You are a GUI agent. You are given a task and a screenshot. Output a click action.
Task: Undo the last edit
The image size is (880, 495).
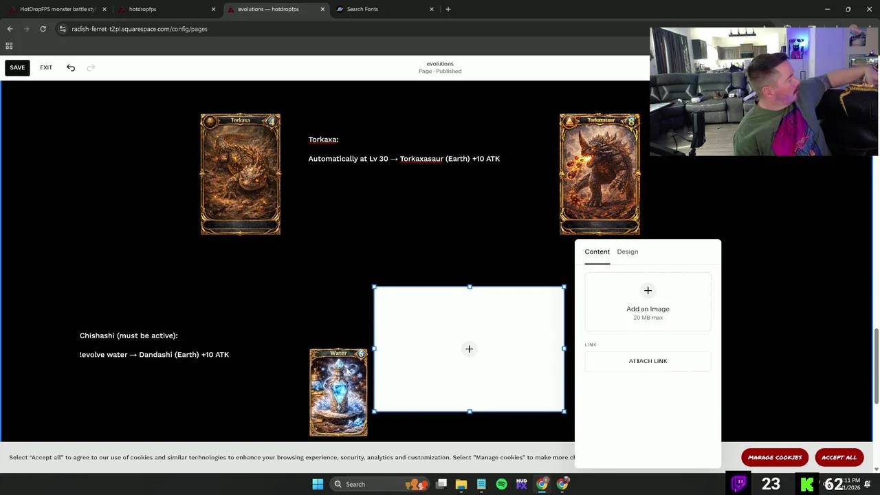click(x=71, y=67)
